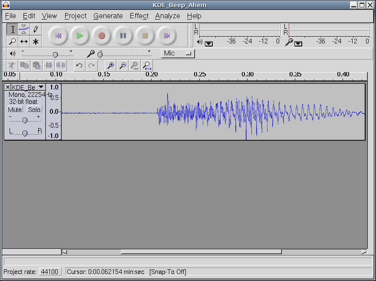The image size is (376, 281).
Task: Mute the KDE_Be track
Action: 14,109
